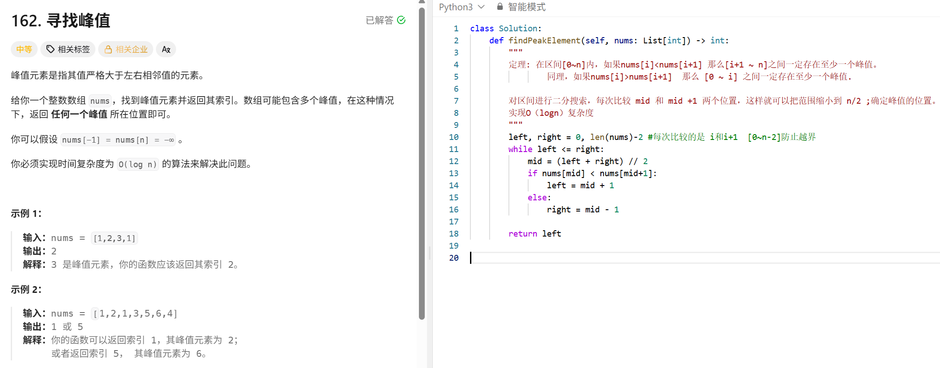Click the bold text 任何一个峰值

79,114
